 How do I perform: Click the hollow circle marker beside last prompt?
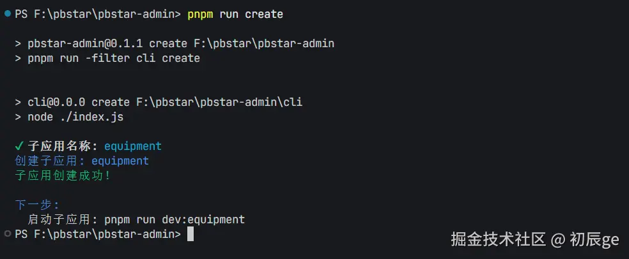pyautogui.click(x=7, y=234)
